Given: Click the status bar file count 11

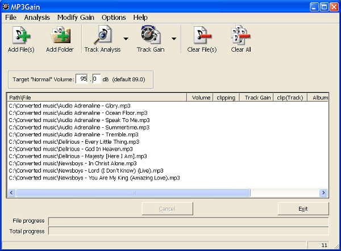Looking at the screenshot, I should 318,245.
